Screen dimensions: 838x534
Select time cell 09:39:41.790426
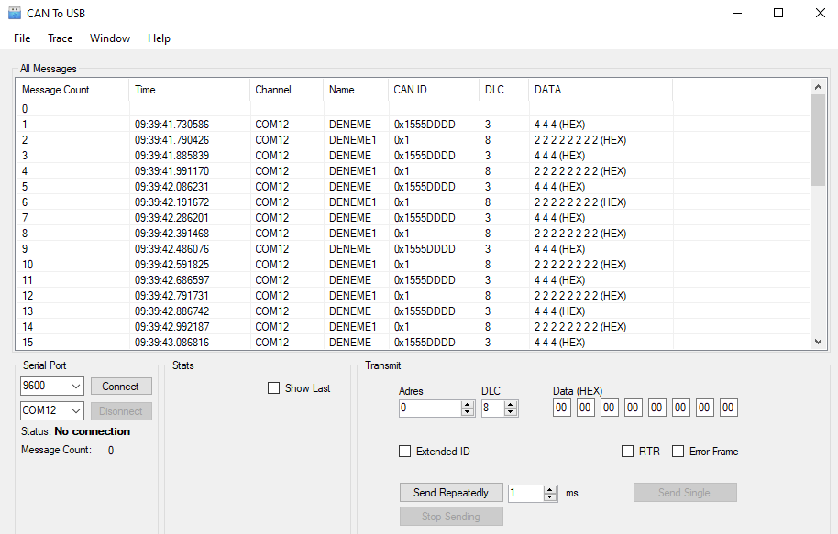coord(171,140)
